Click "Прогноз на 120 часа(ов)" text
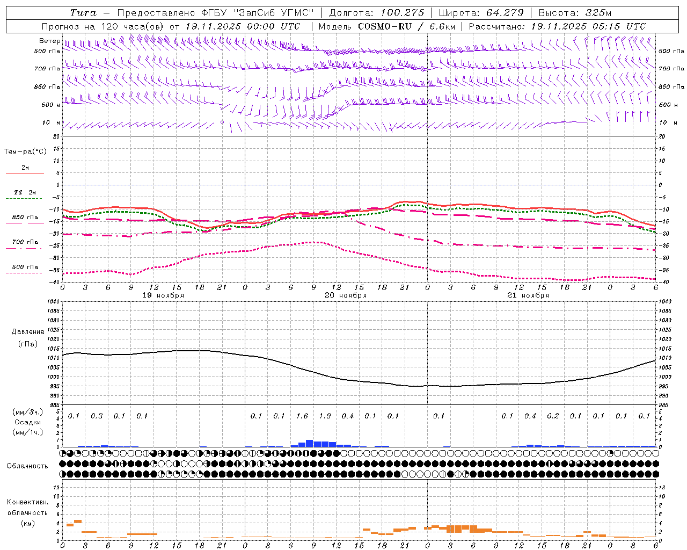The width and height of the screenshot is (687, 550). [x=103, y=26]
